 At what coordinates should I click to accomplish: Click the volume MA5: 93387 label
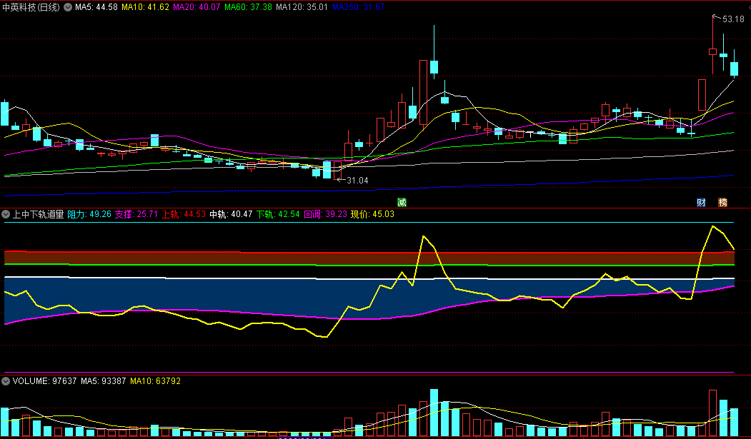103,381
